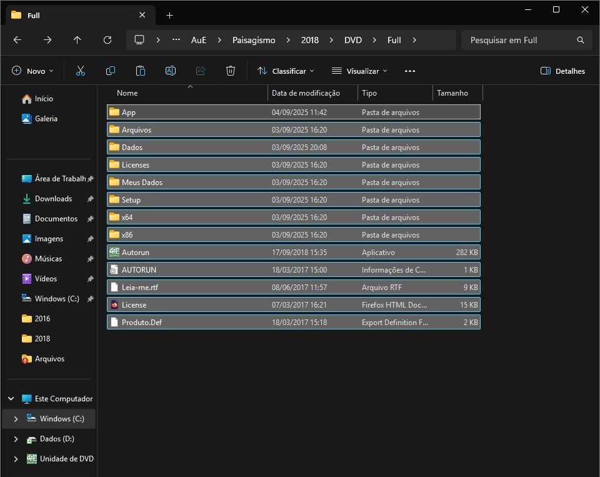The height and width of the screenshot is (477, 600).
Task: Open the Classificar sort dropdown
Action: pos(286,71)
